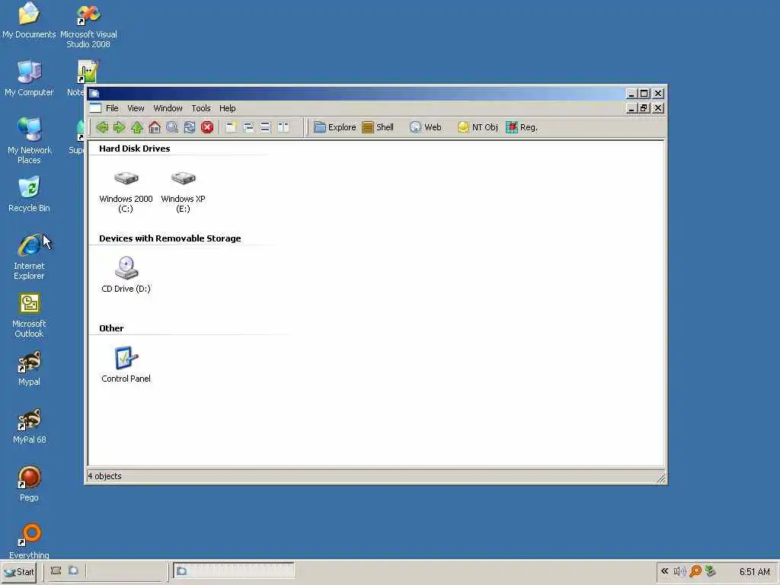Click the application icon in title bar
780x585 pixels.
94,93
